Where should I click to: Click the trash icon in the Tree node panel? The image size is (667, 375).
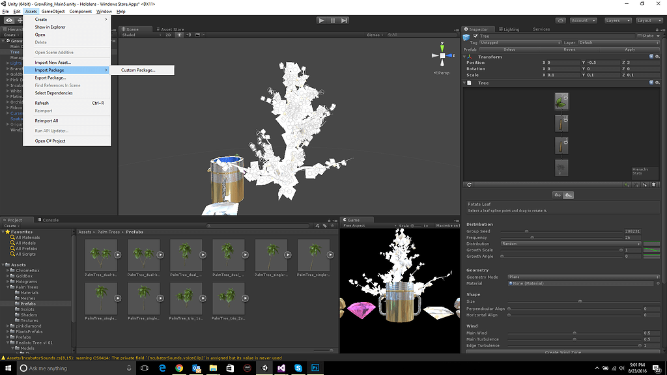tap(653, 185)
